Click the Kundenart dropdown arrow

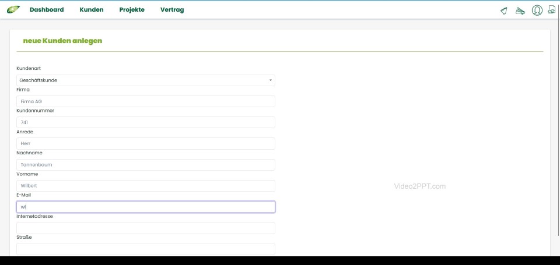coord(271,80)
